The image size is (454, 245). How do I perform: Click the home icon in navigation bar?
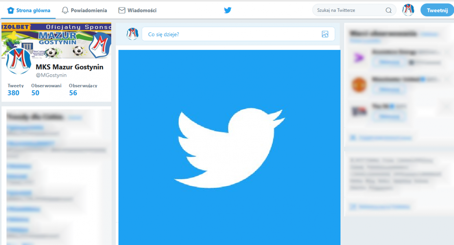[11, 10]
